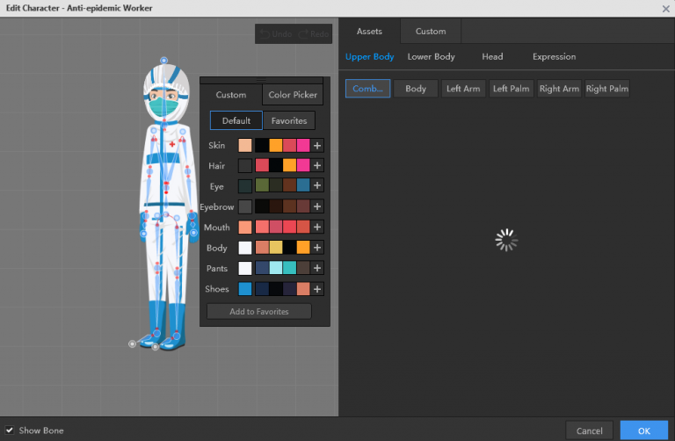
Task: Add a new Skin color with plus
Action: coord(317,146)
